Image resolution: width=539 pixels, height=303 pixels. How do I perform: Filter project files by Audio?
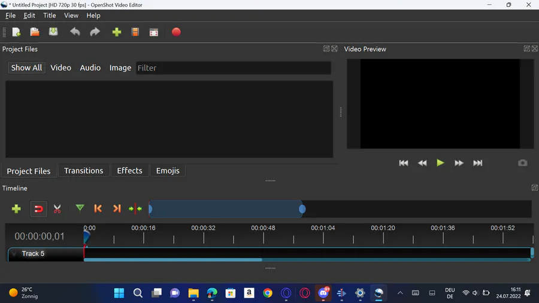(90, 68)
